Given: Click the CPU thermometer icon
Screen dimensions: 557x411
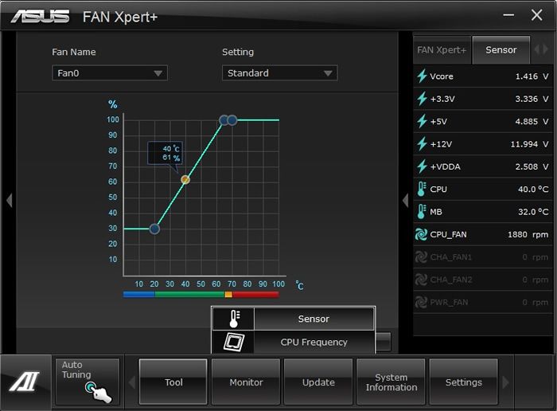Looking at the screenshot, I should pos(422,189).
